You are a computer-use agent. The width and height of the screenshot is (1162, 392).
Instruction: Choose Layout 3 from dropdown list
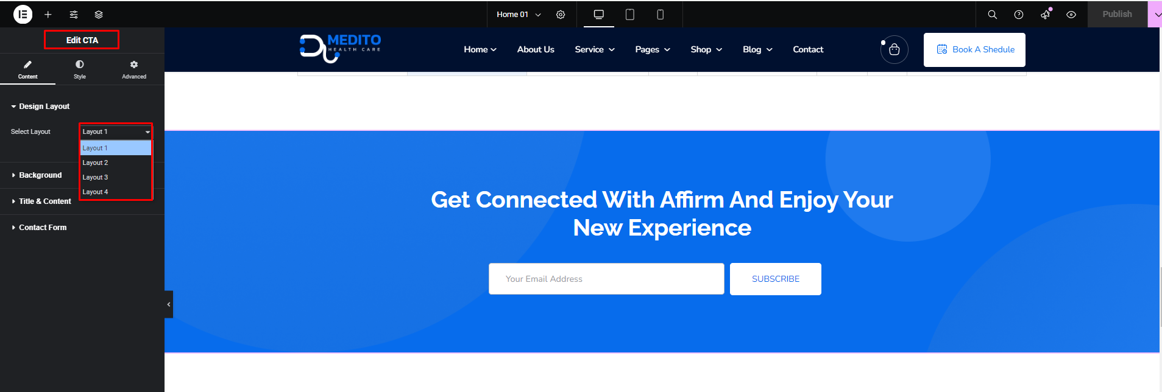96,177
